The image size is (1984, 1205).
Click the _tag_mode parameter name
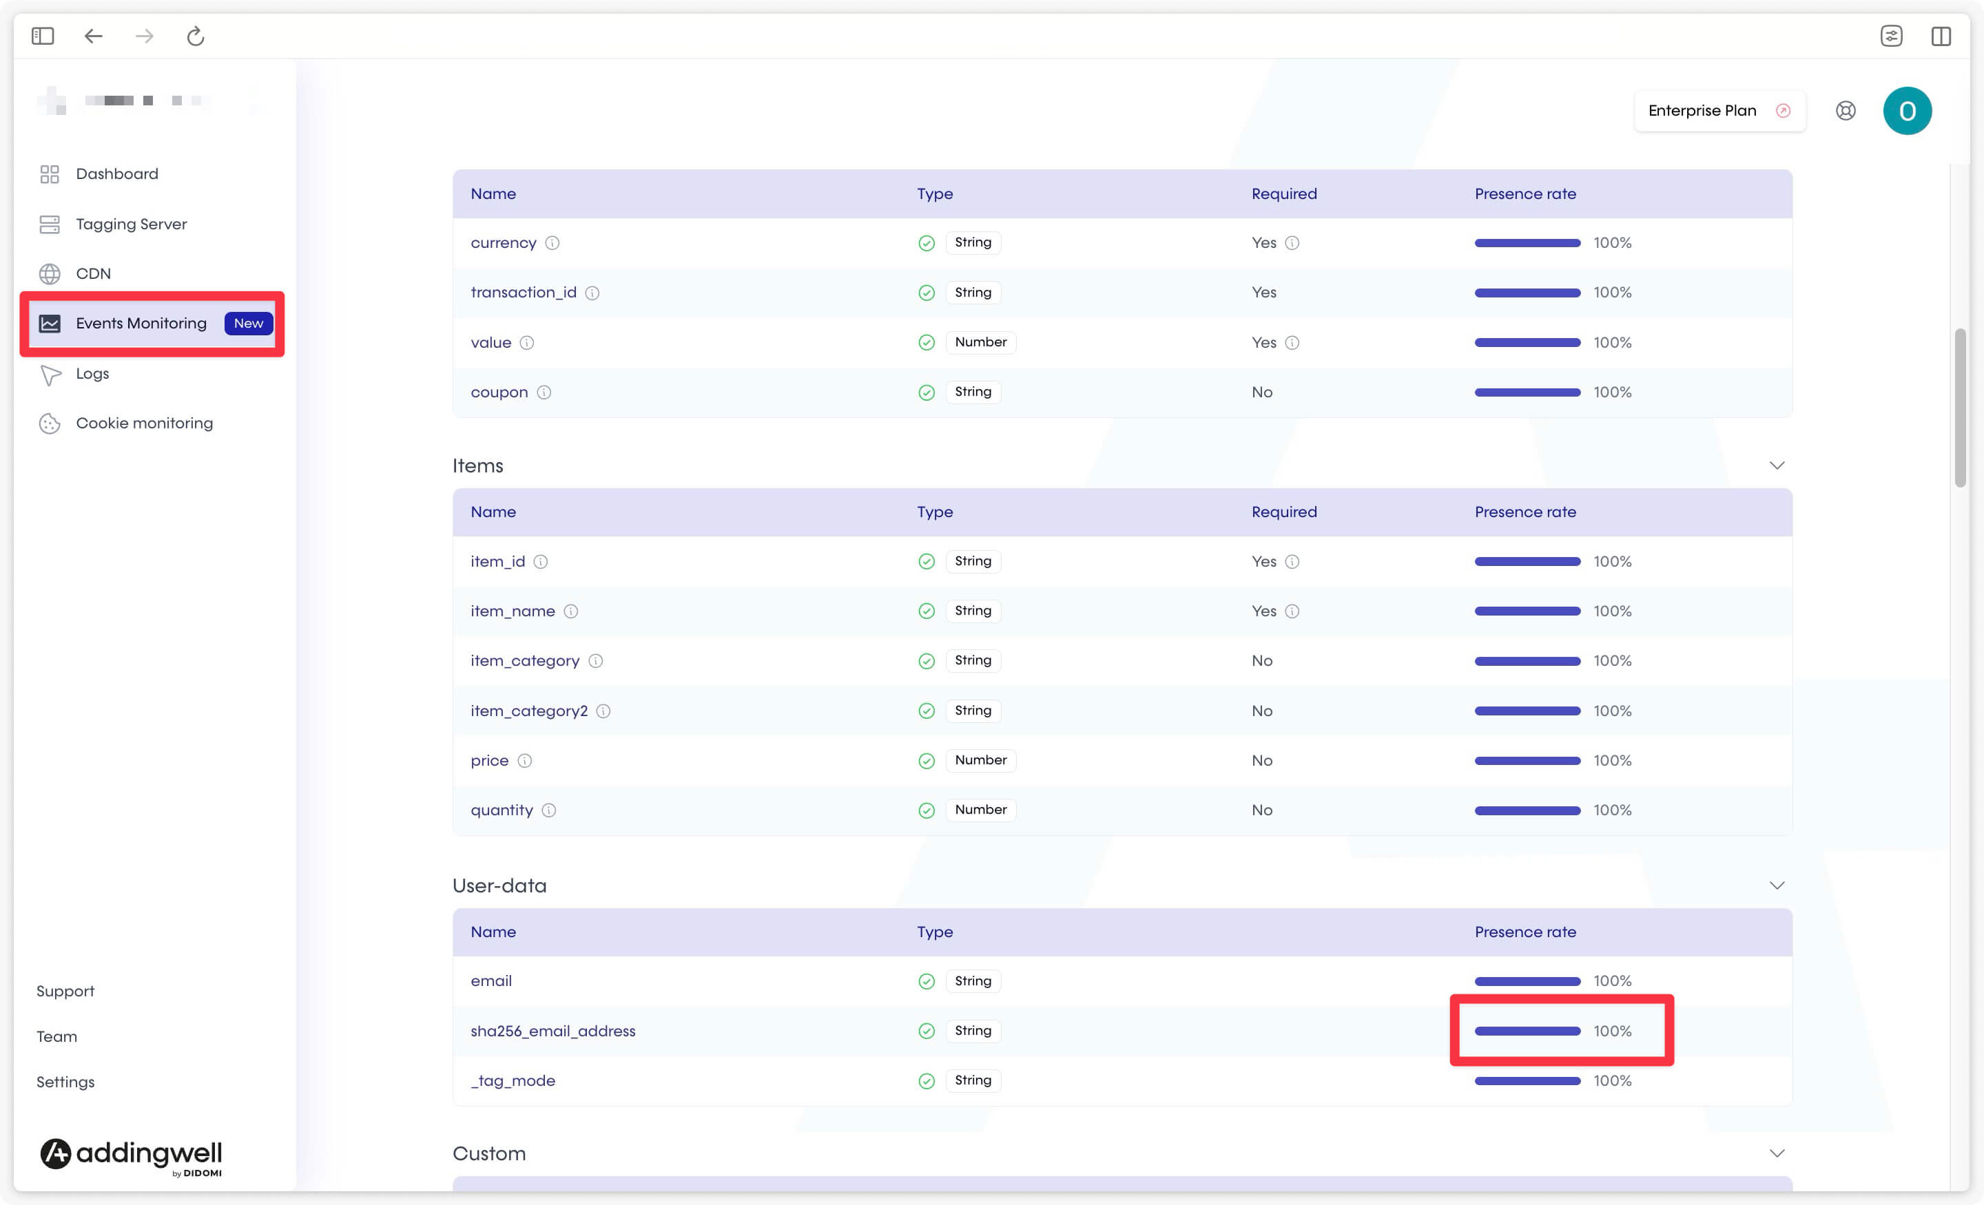pyautogui.click(x=513, y=1081)
